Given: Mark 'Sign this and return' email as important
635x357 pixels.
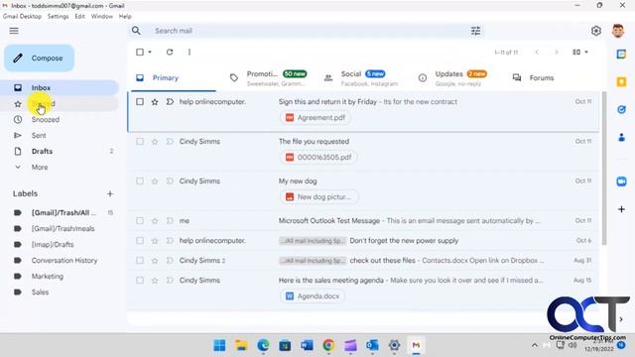Looking at the screenshot, I should [x=170, y=101].
